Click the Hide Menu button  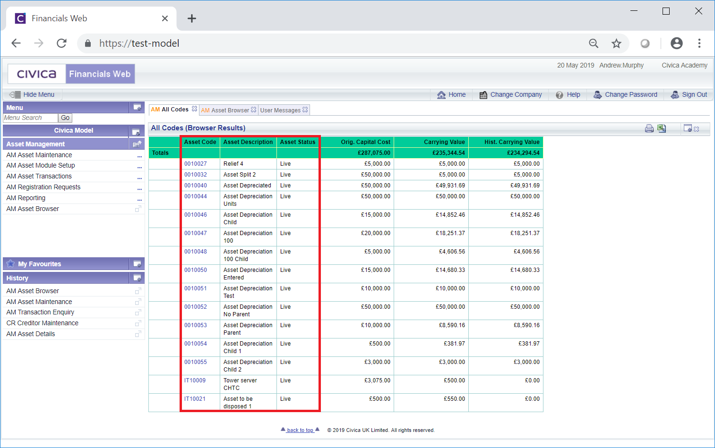pos(32,94)
